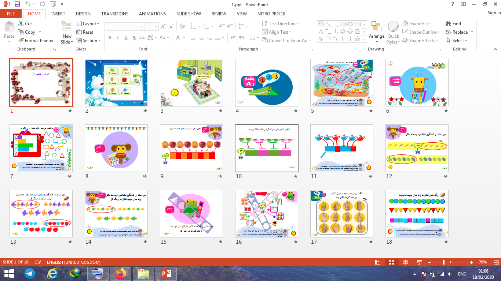The width and height of the screenshot is (501, 281).
Task: Switch to the TRANSITIONS tab
Action: click(x=115, y=14)
